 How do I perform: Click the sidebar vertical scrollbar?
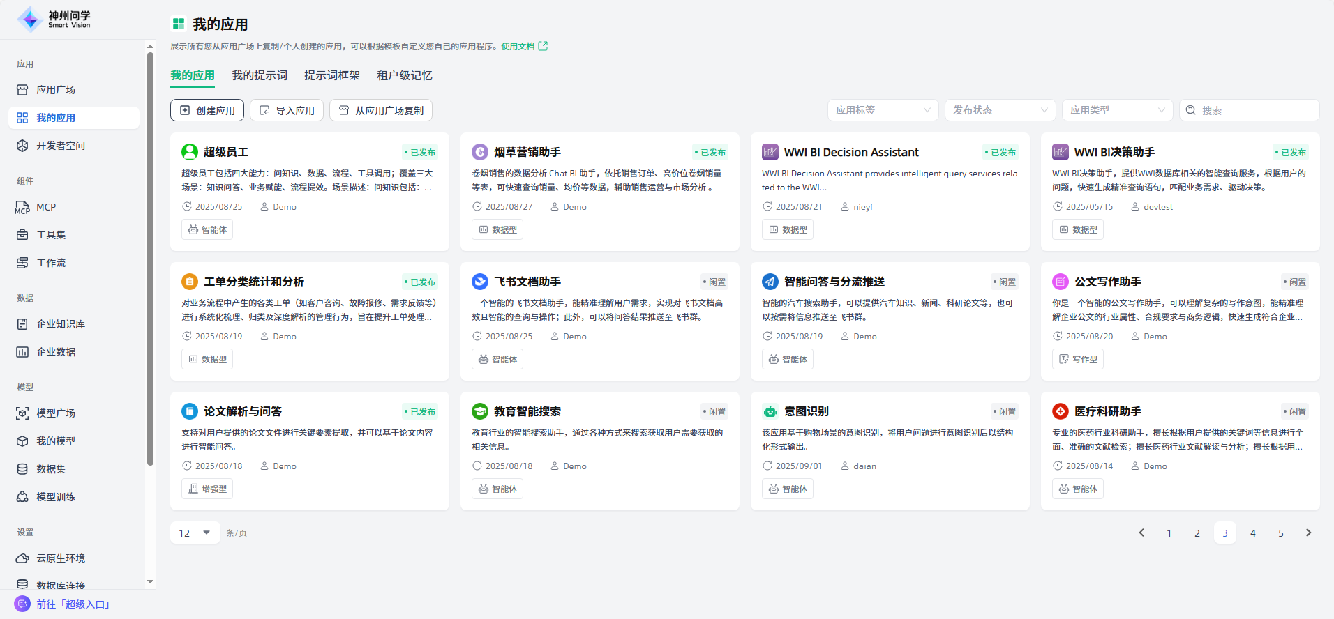pos(150,258)
